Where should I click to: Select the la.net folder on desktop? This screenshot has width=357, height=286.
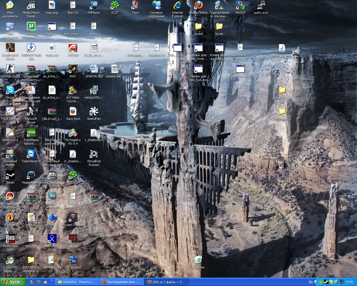pyautogui.click(x=219, y=29)
